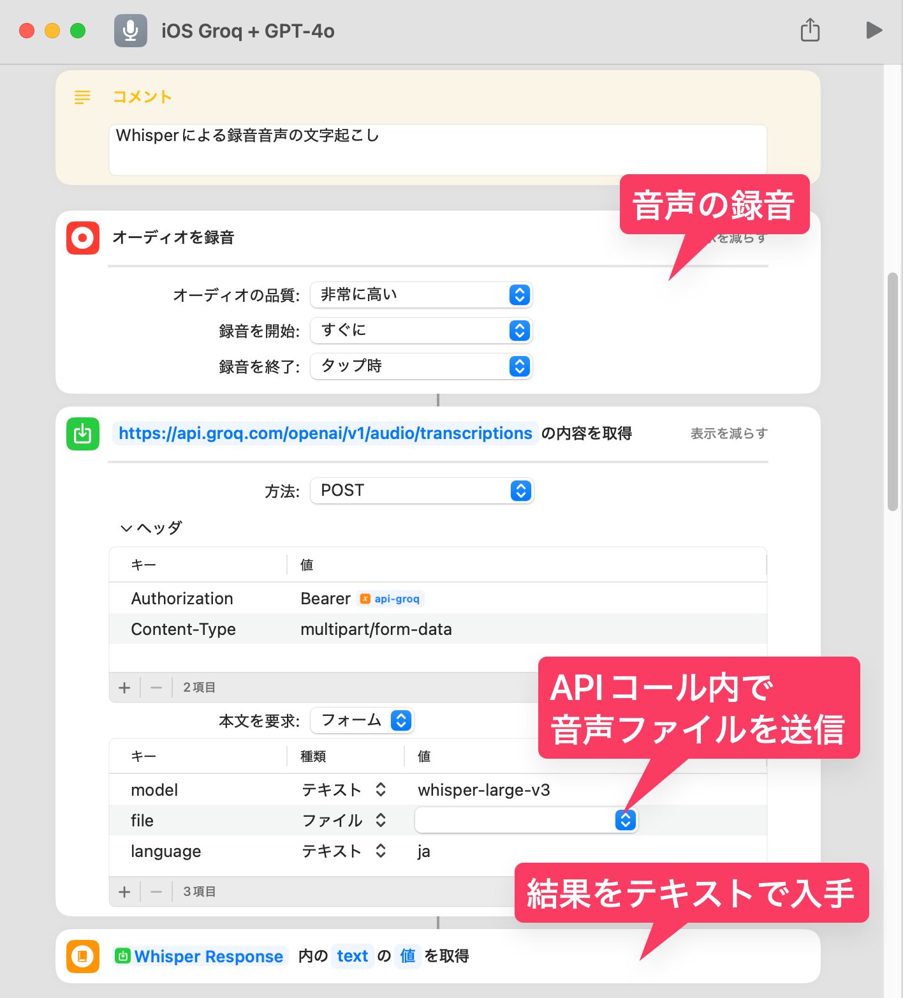This screenshot has height=998, width=903.
Task: Click the green Get Contents action icon
Action: 83,434
